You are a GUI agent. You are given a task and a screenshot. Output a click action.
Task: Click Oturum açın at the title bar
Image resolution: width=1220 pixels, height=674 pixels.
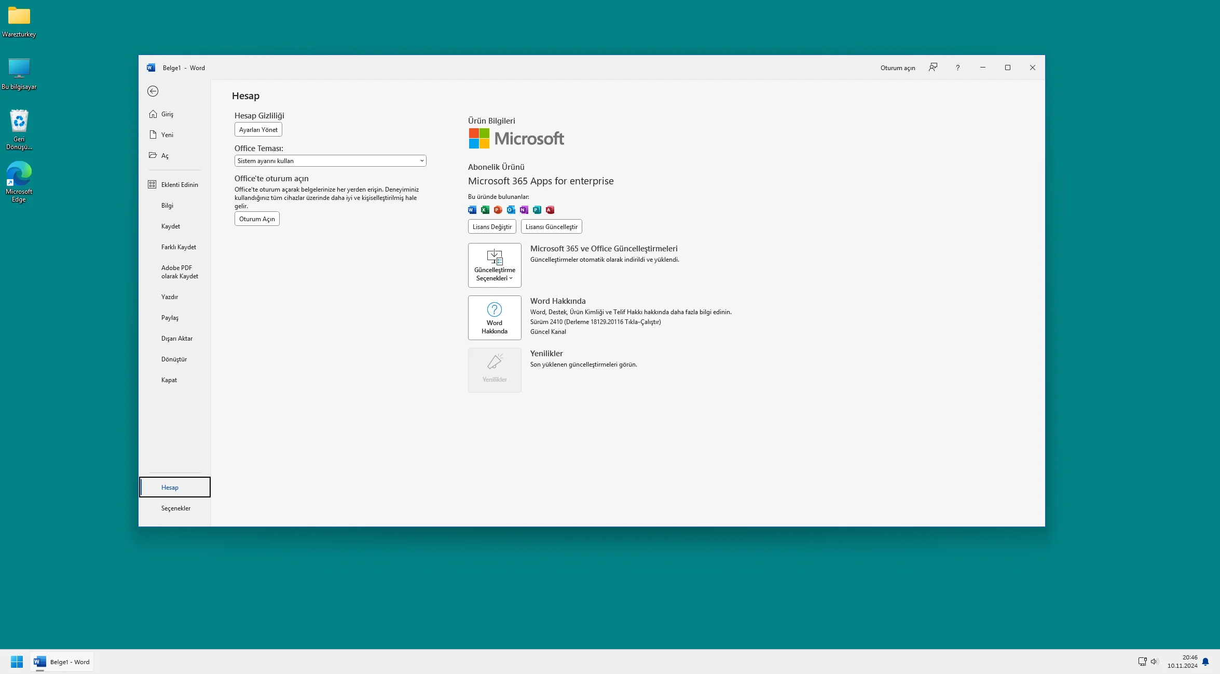(x=898, y=68)
